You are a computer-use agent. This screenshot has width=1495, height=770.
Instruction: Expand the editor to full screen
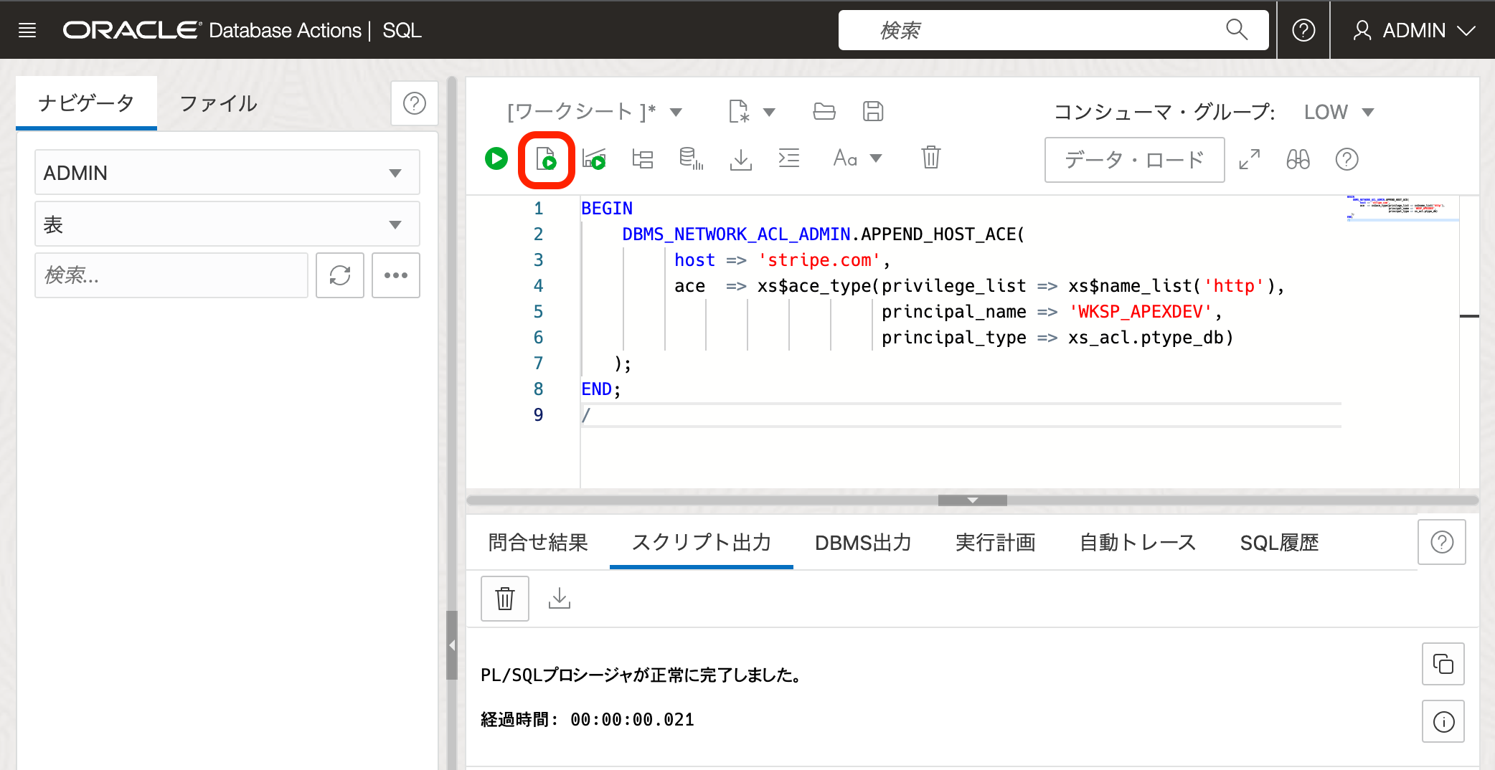(1250, 159)
